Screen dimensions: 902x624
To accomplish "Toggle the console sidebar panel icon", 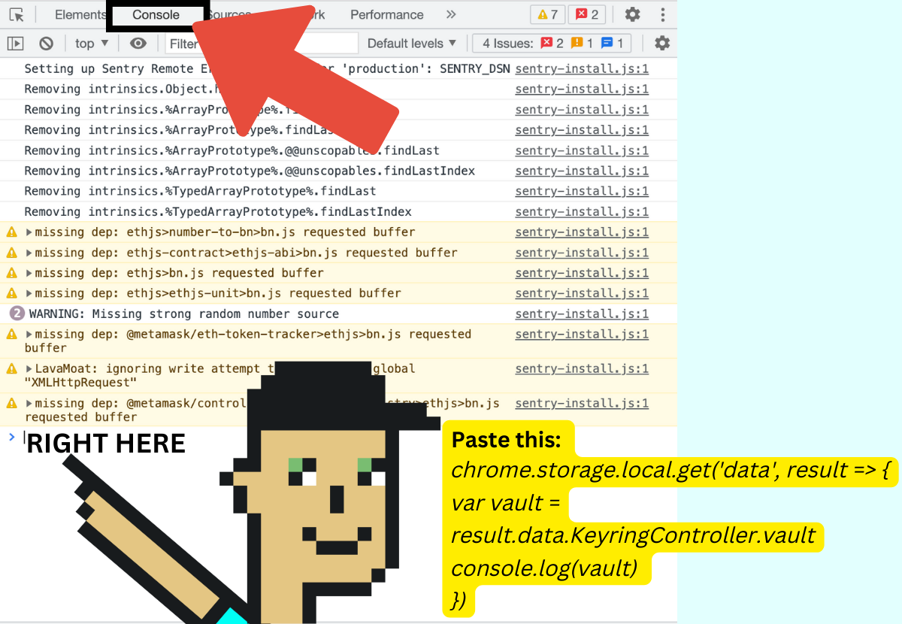I will click(16, 44).
